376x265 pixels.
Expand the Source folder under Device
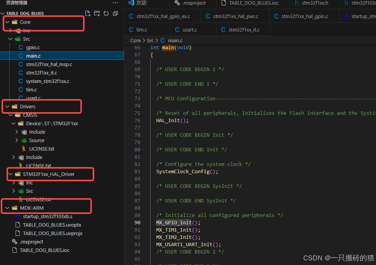[x=17, y=140]
